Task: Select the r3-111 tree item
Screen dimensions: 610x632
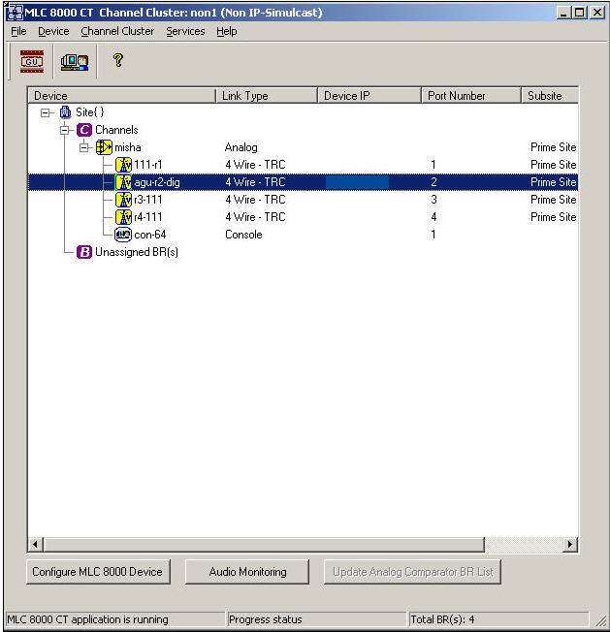Action: pyautogui.click(x=148, y=200)
